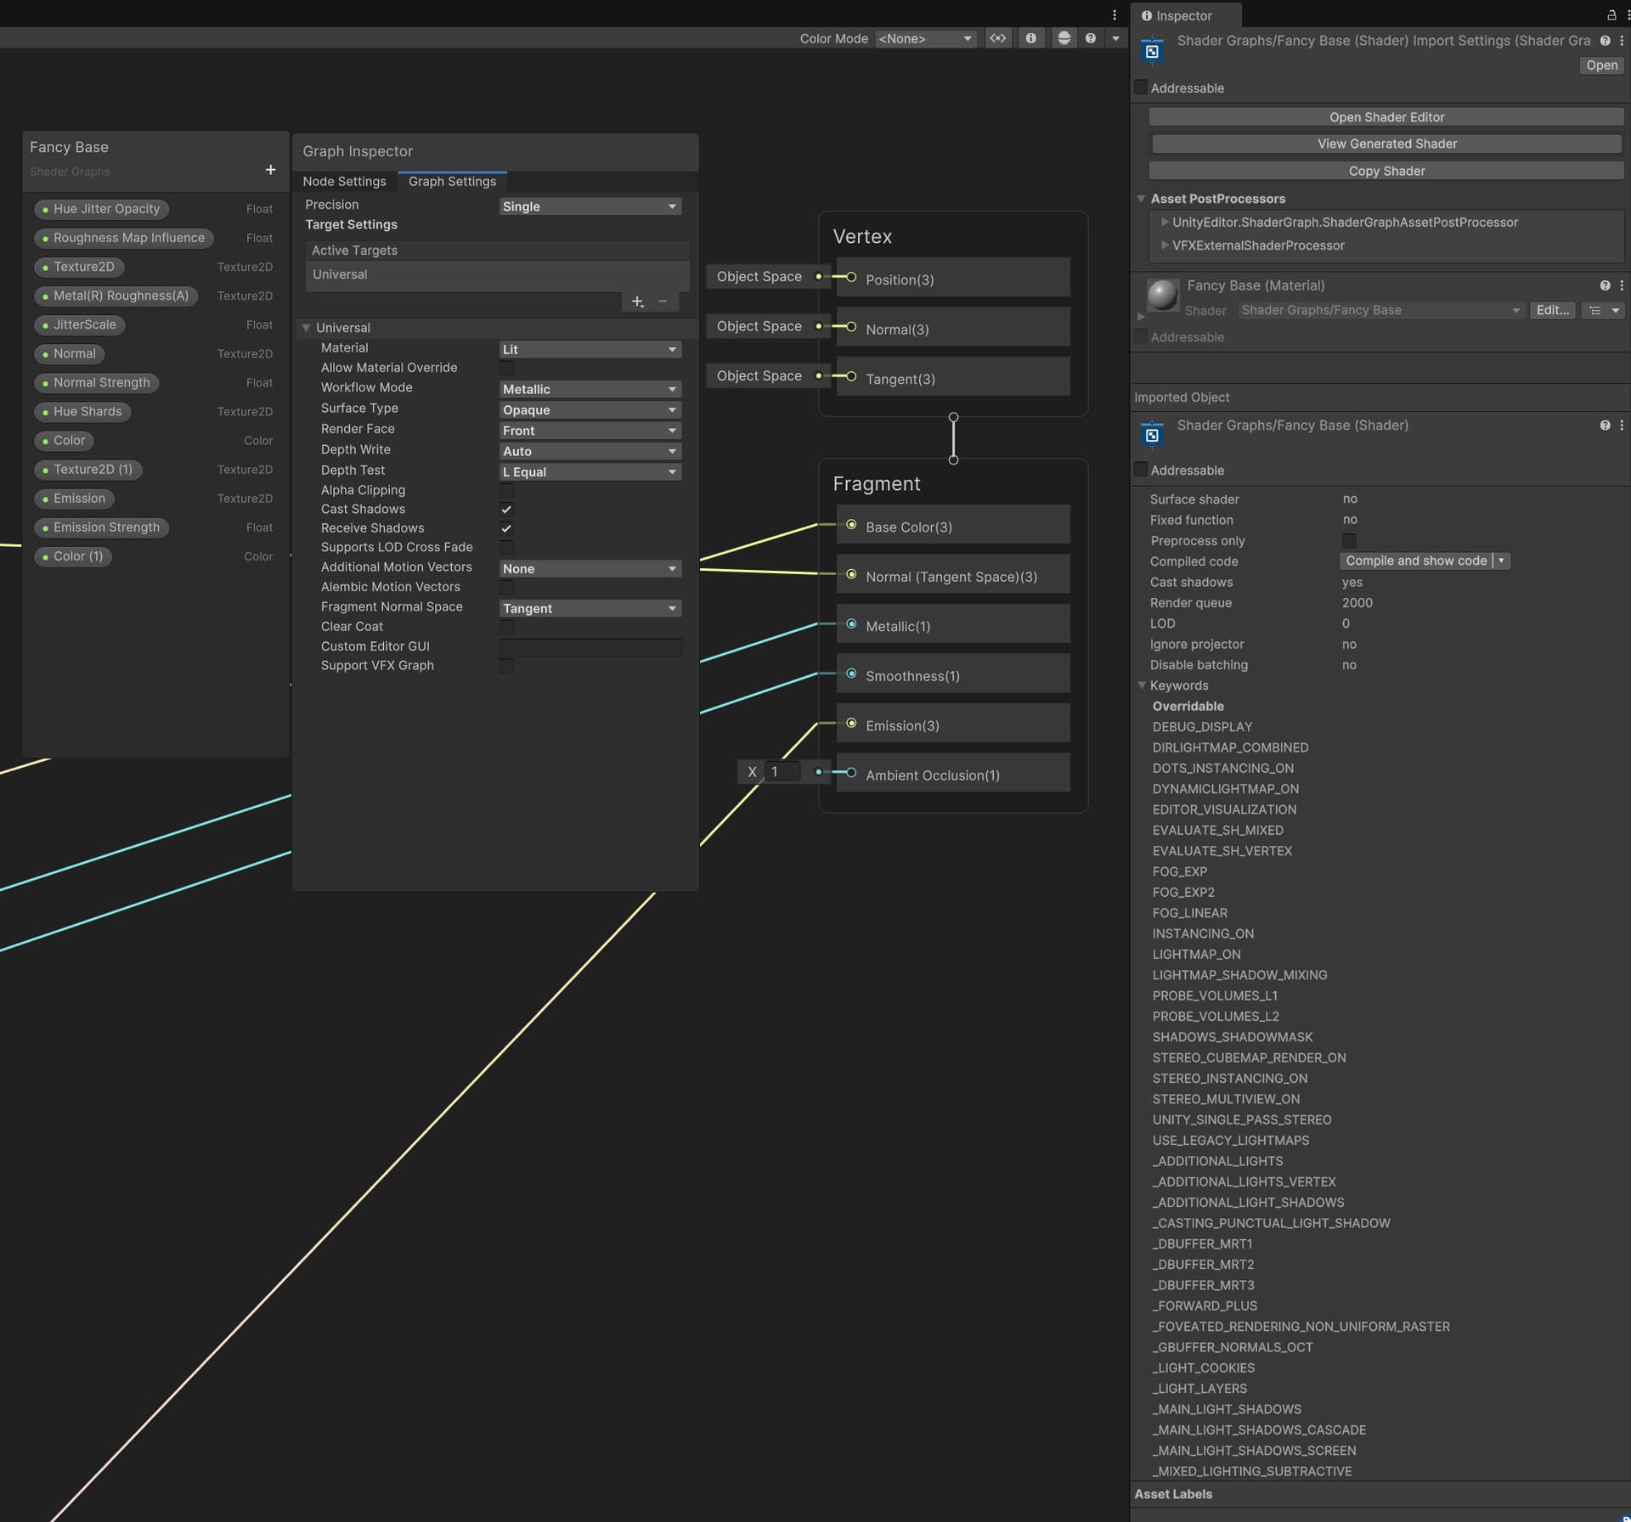Switch to the Node Settings tab
The width and height of the screenshot is (1631, 1522).
point(345,181)
